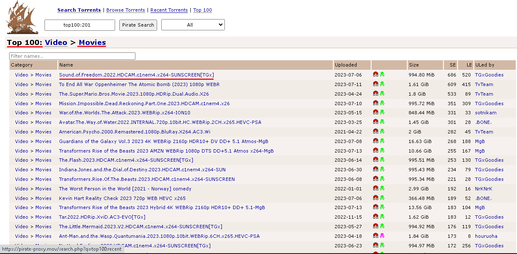Screen dimensions: 517x254
Task: Click the 2021-04-22 uploaded date
Action: coord(348,132)
